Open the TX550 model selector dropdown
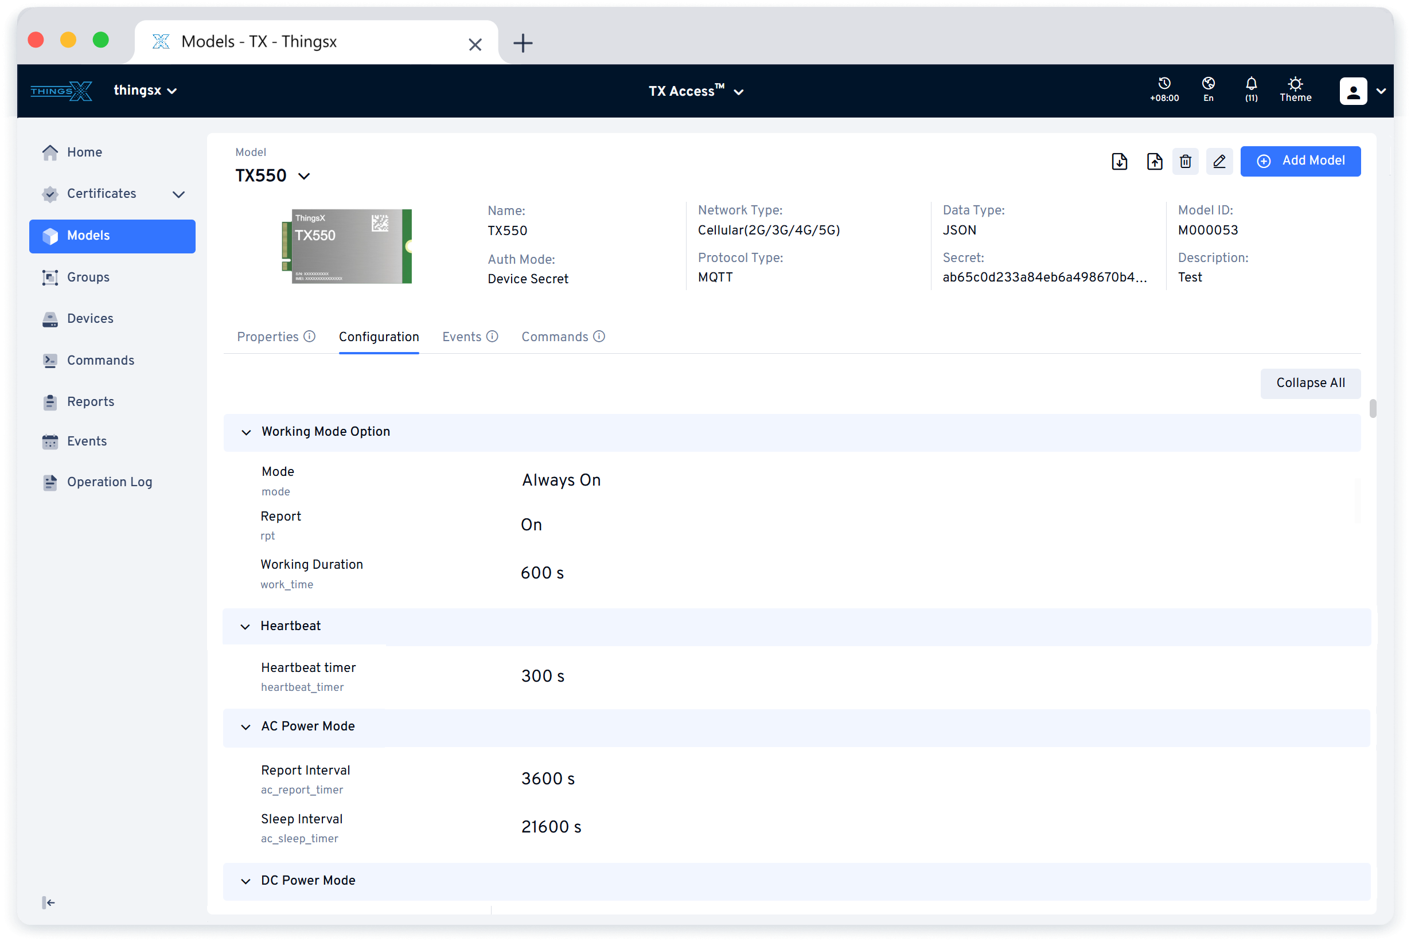 point(273,175)
